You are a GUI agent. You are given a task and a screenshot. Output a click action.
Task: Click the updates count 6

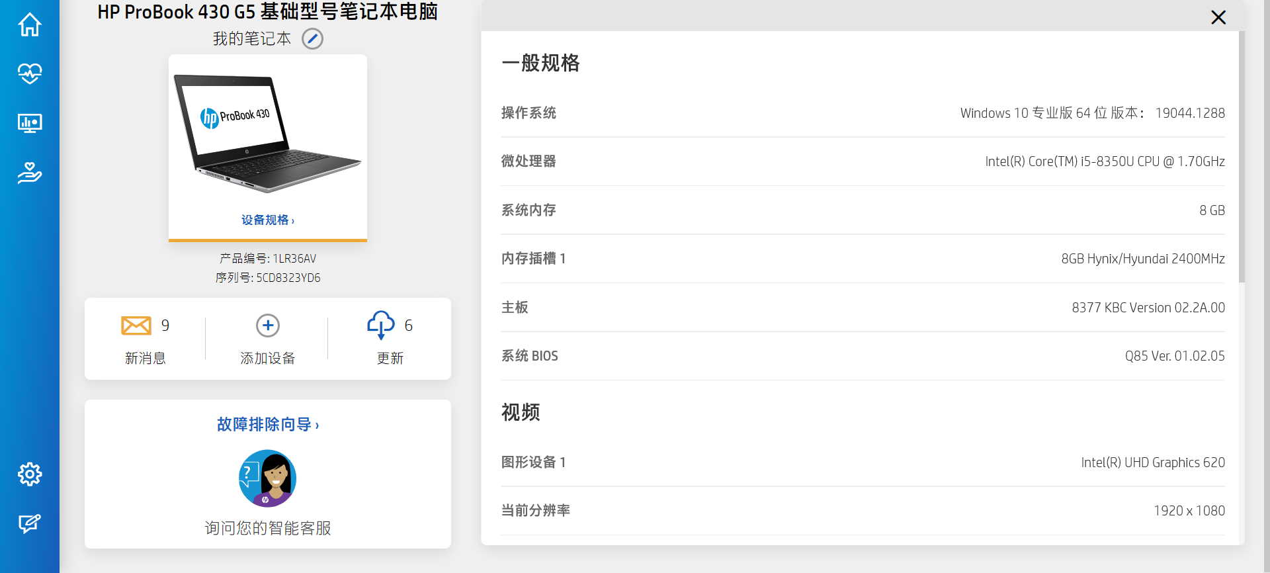pos(409,326)
